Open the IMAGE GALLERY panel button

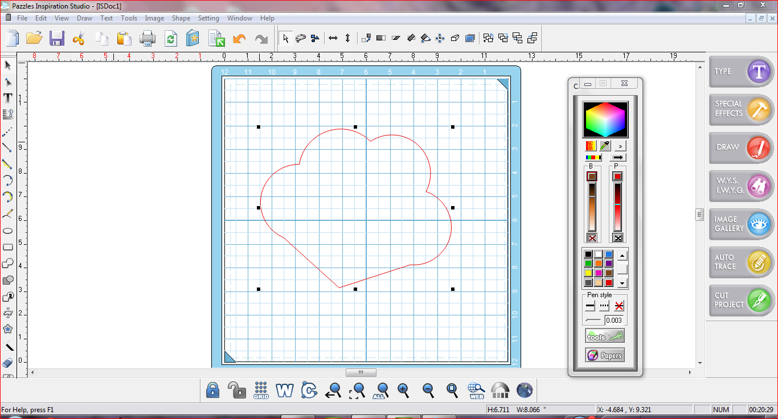(742, 224)
